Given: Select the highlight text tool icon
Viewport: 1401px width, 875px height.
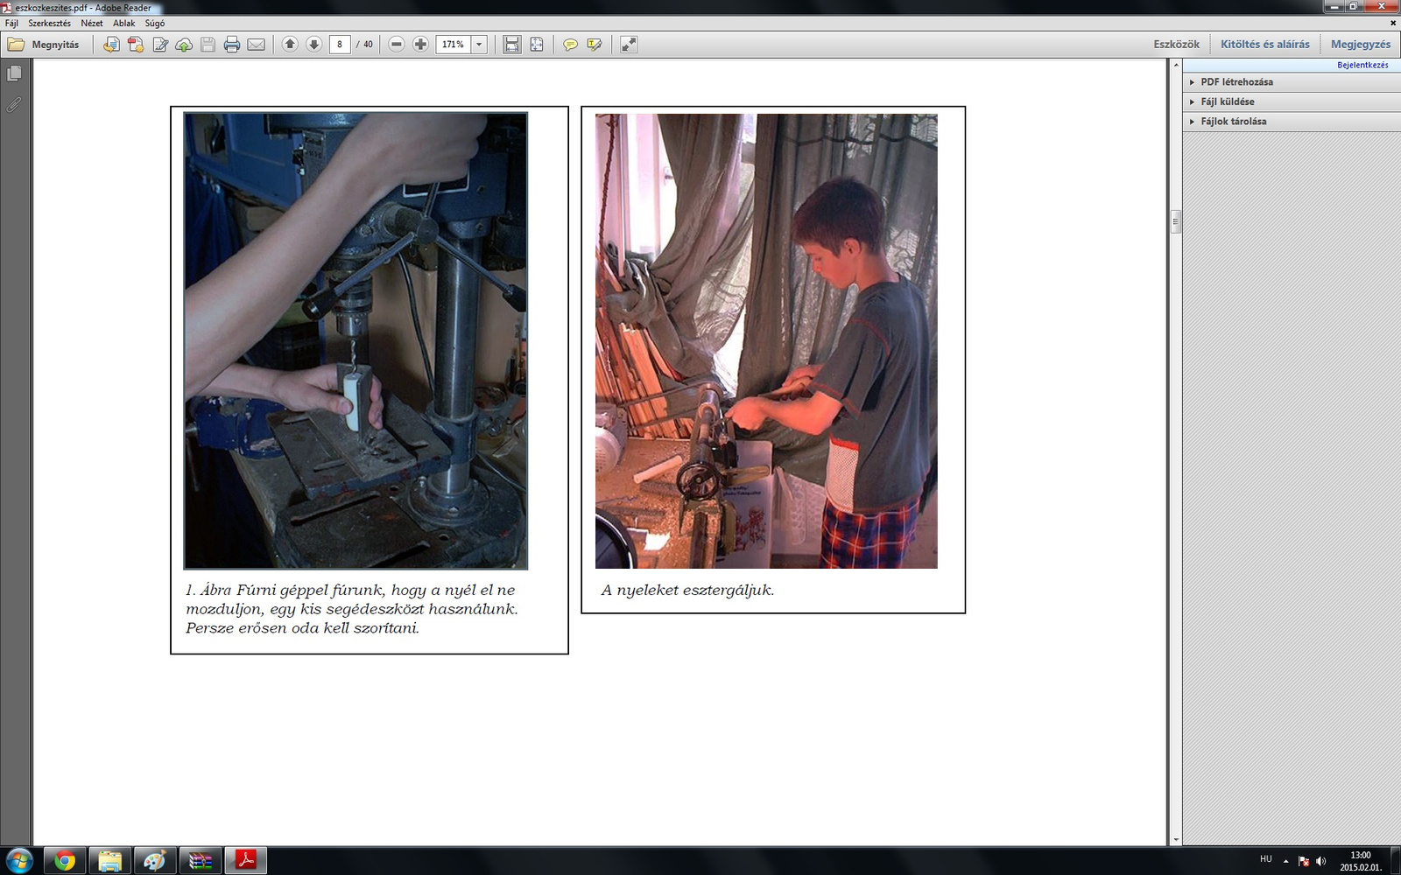Looking at the screenshot, I should click(x=595, y=45).
